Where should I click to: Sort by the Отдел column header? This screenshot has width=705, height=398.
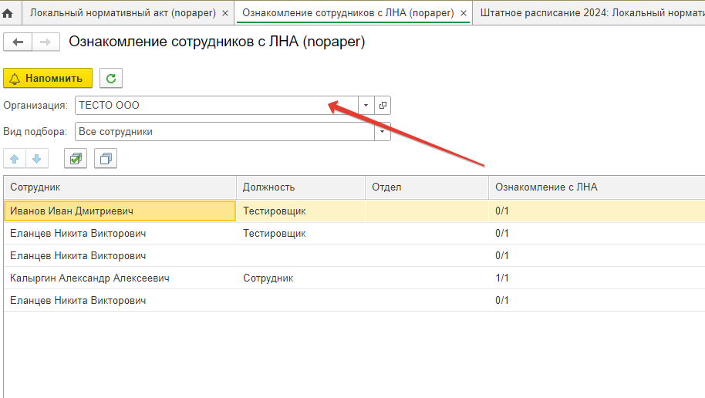[x=427, y=187]
